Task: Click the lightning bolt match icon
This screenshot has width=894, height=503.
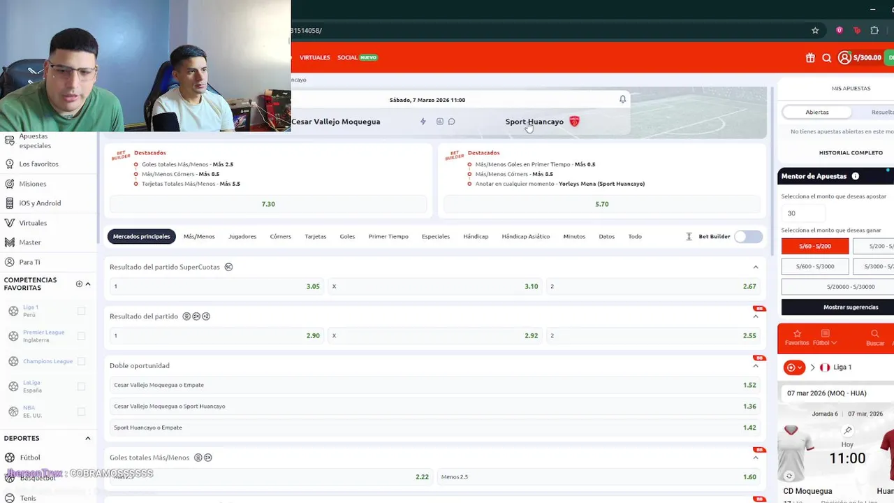Action: tap(423, 122)
